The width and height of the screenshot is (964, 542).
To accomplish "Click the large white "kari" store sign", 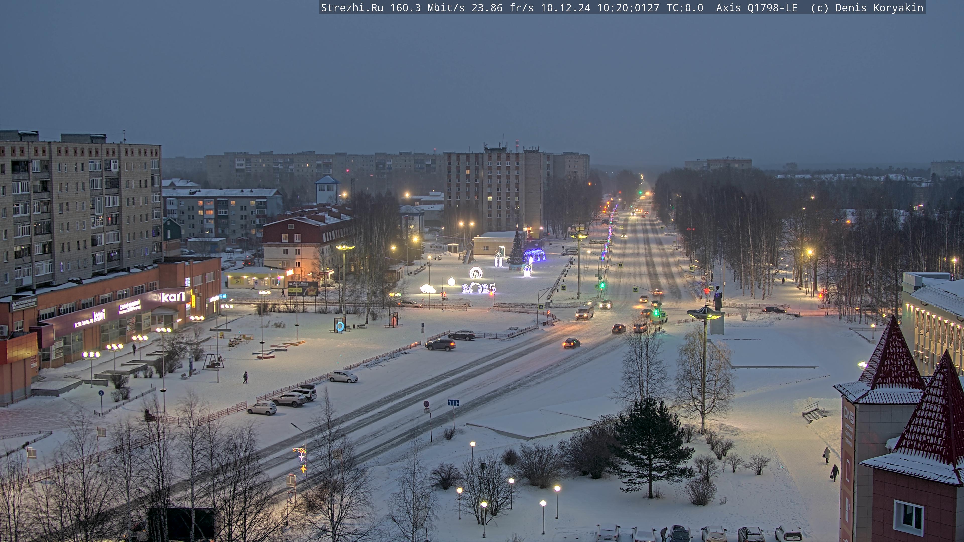I will point(173,297).
